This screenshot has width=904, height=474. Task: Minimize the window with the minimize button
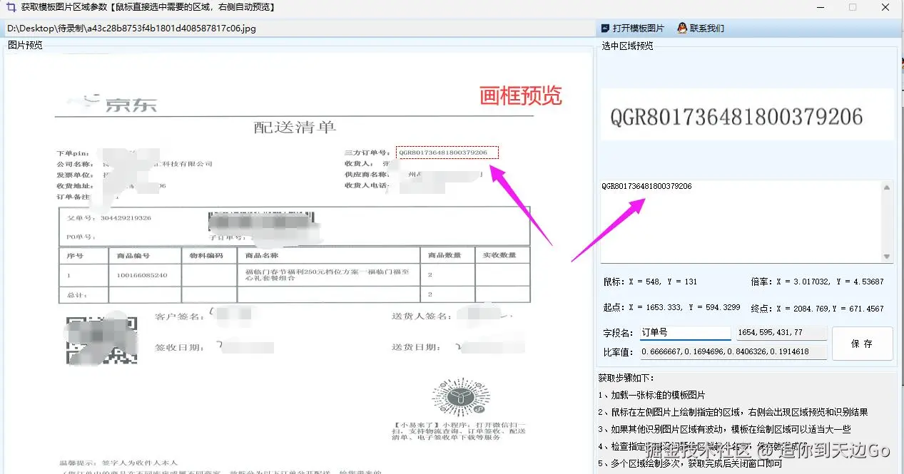pos(821,7)
